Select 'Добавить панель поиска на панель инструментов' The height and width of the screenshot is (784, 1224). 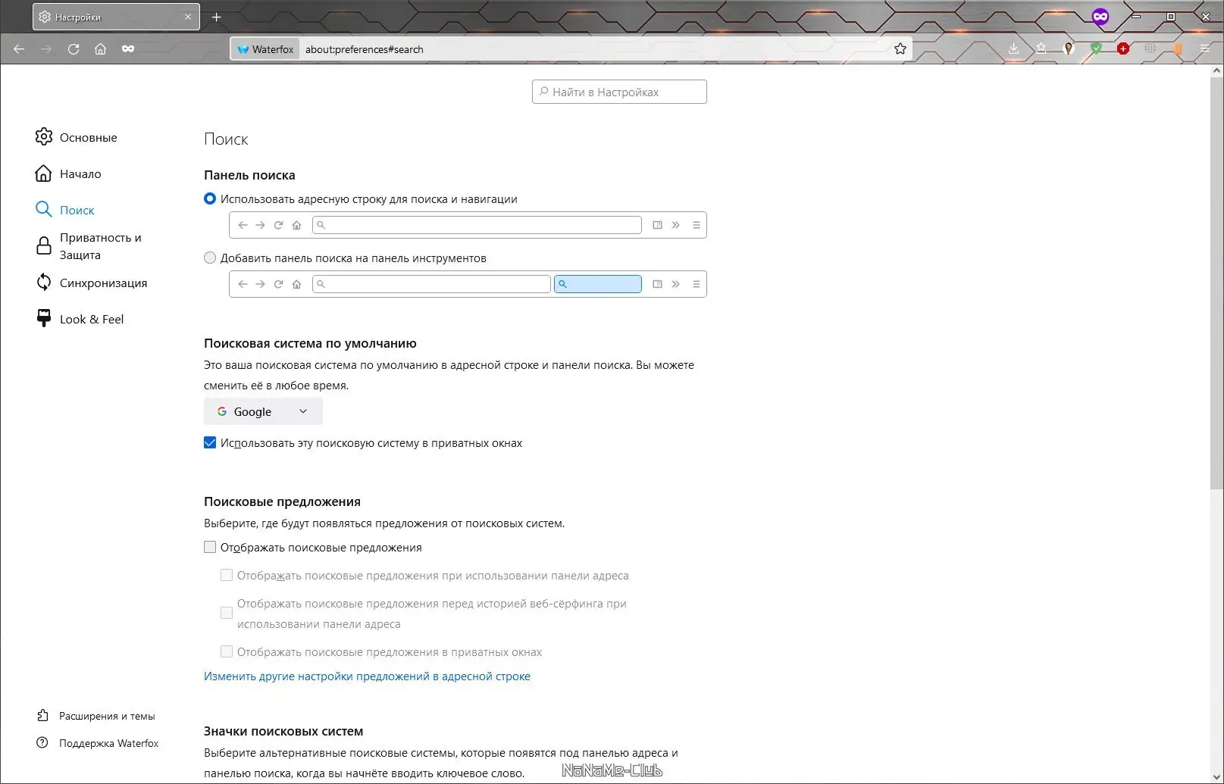[210, 258]
